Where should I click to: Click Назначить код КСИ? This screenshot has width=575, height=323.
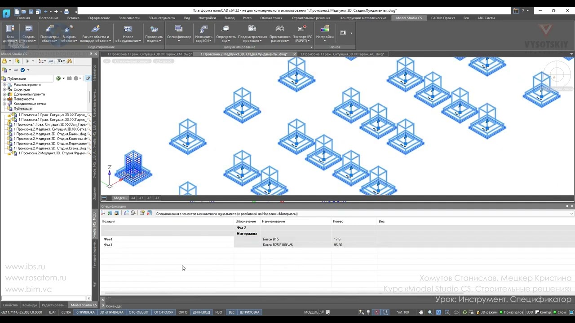pos(203,33)
